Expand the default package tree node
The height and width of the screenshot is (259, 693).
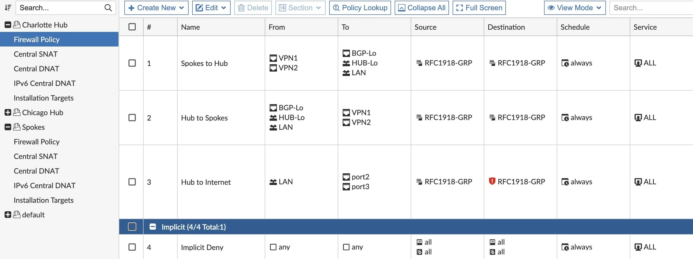pos(8,215)
